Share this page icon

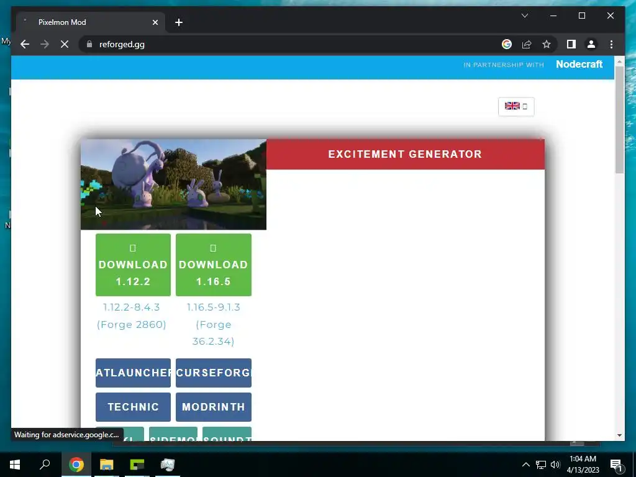coord(527,44)
